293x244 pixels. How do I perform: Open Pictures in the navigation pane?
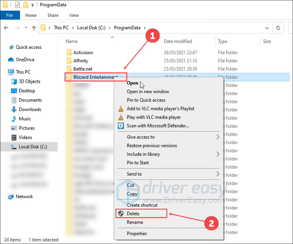tap(27, 128)
